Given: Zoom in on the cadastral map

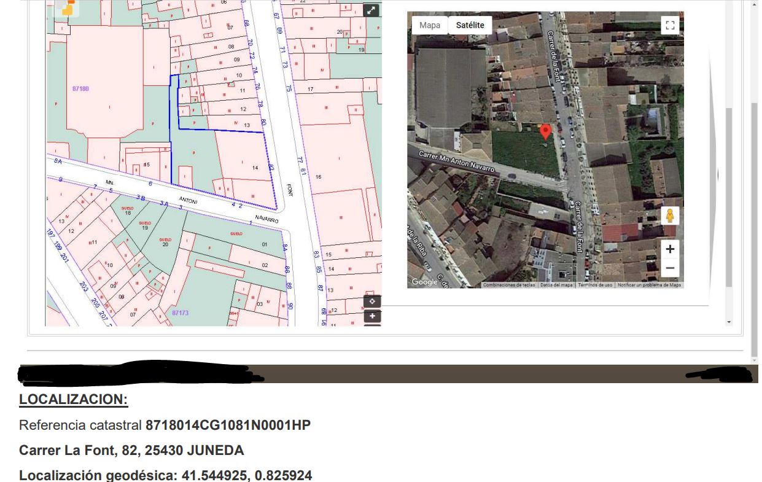Looking at the screenshot, I should [x=372, y=316].
